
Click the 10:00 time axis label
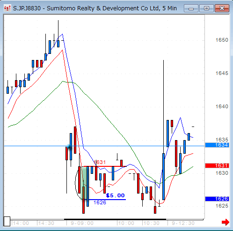point(126,223)
